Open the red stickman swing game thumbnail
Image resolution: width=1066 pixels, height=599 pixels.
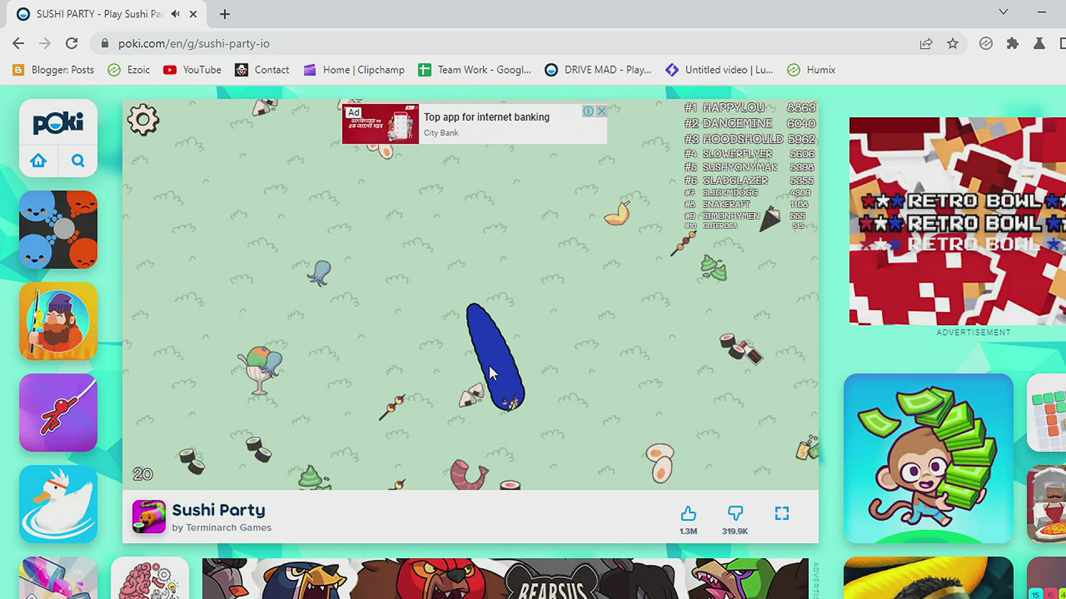pos(58,413)
